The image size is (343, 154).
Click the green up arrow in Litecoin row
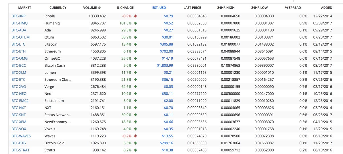(135, 44)
